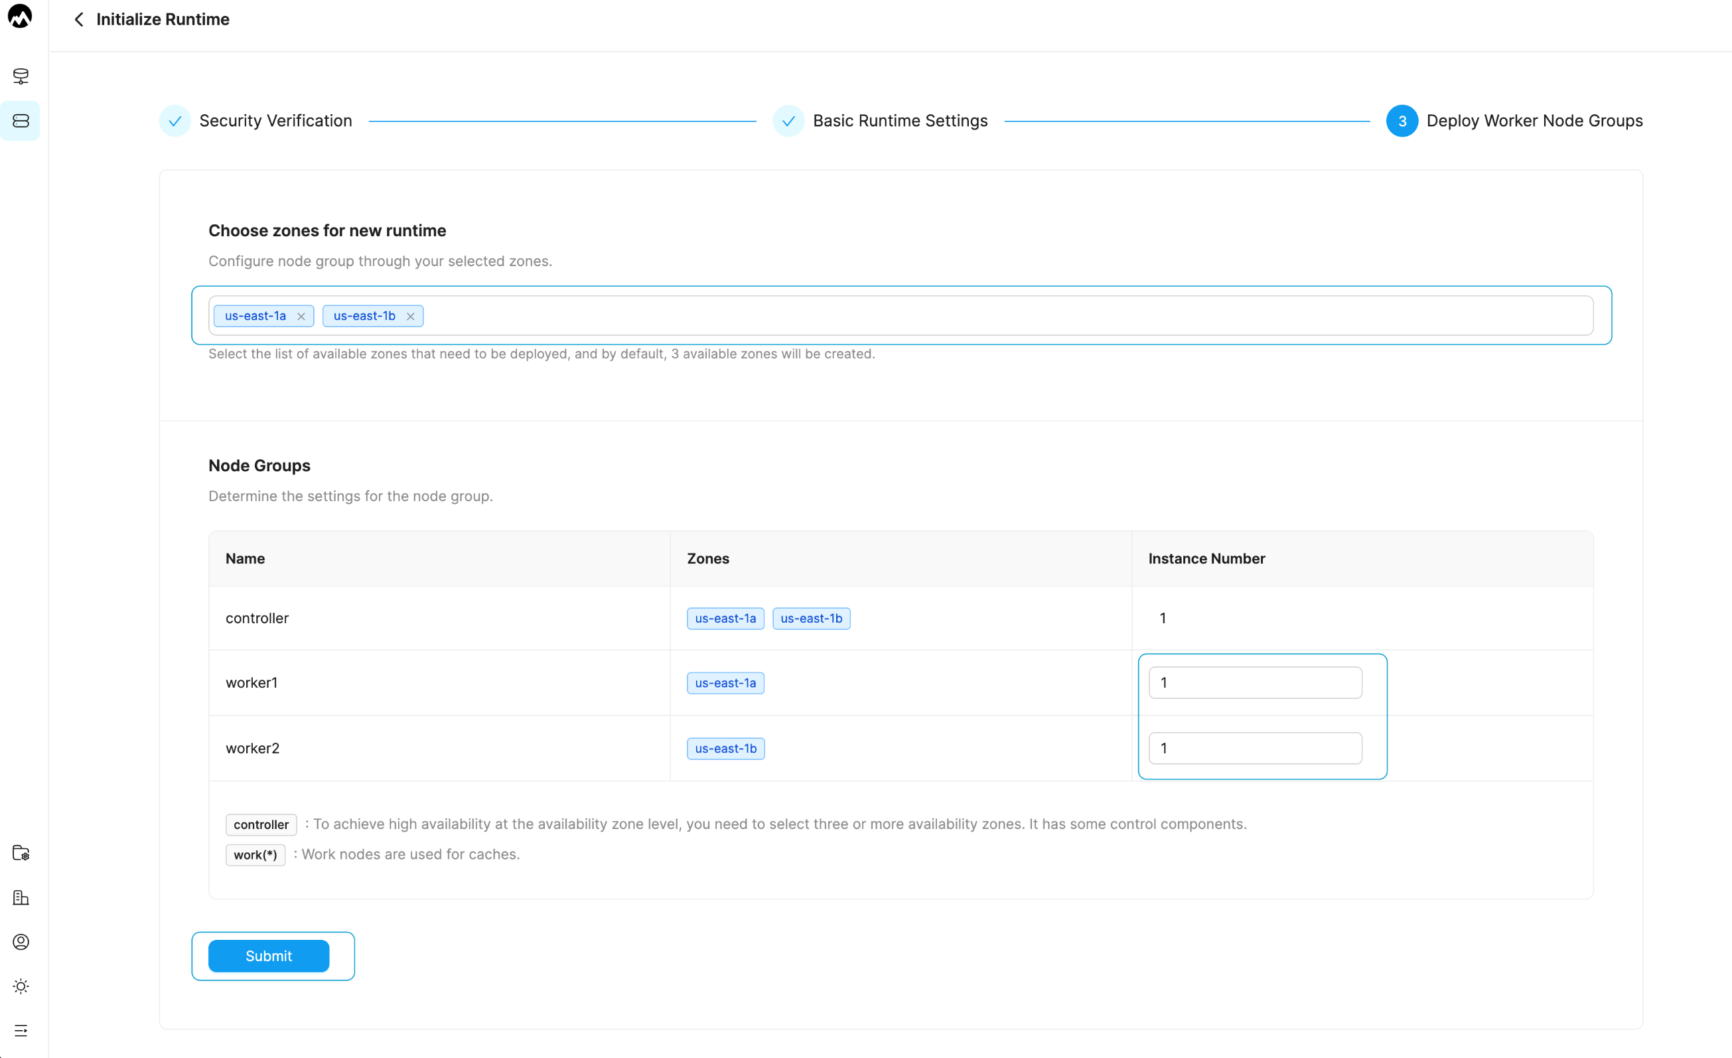Click the controller legend tag
Screen dimensions: 1732x1058
click(x=261, y=824)
